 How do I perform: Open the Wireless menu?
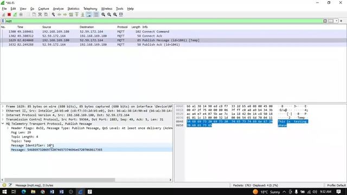click(107, 9)
